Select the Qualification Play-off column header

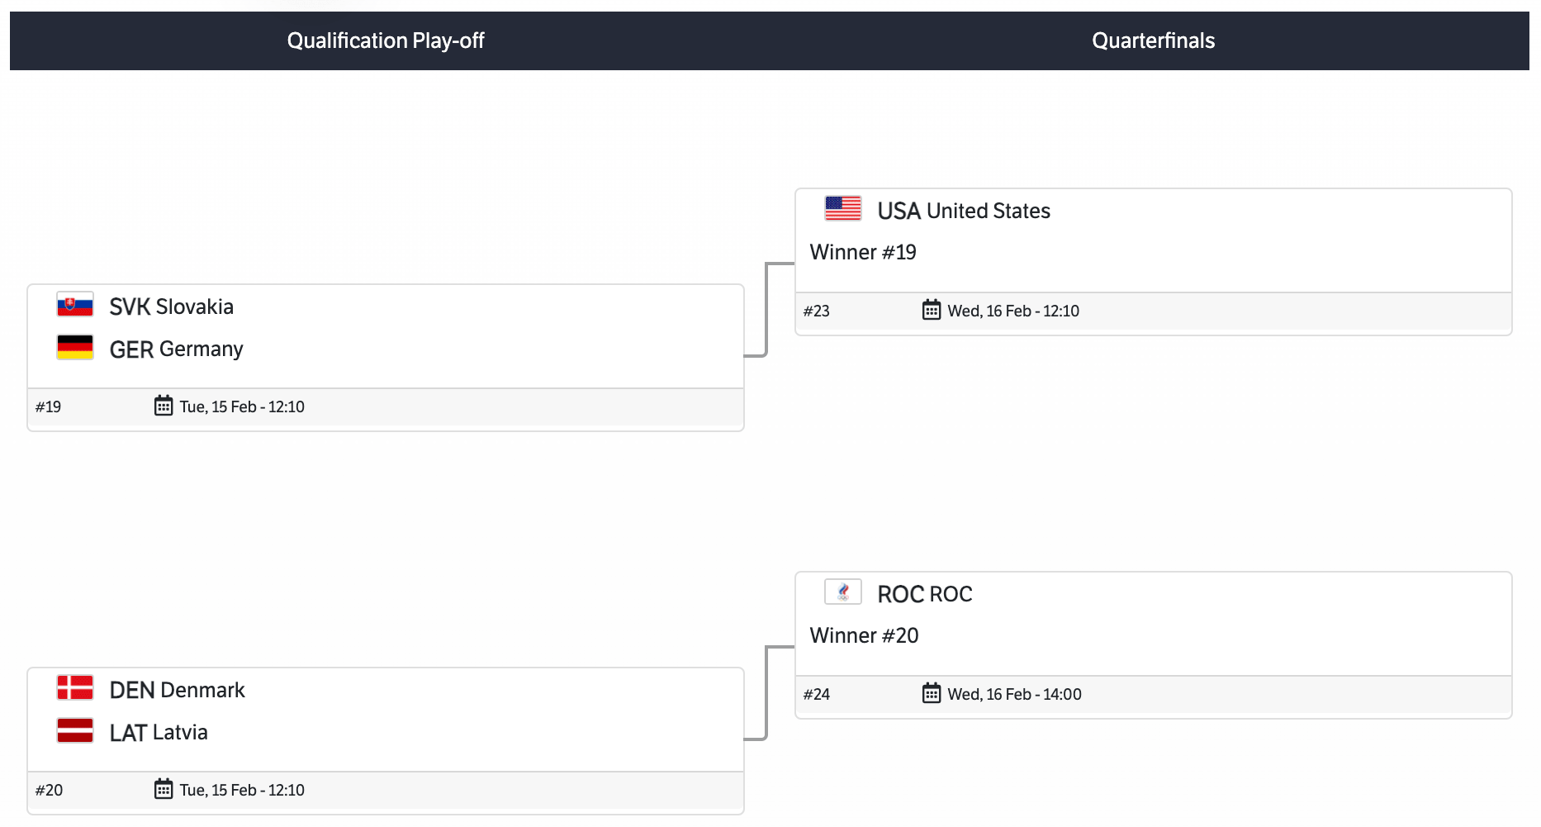click(386, 40)
